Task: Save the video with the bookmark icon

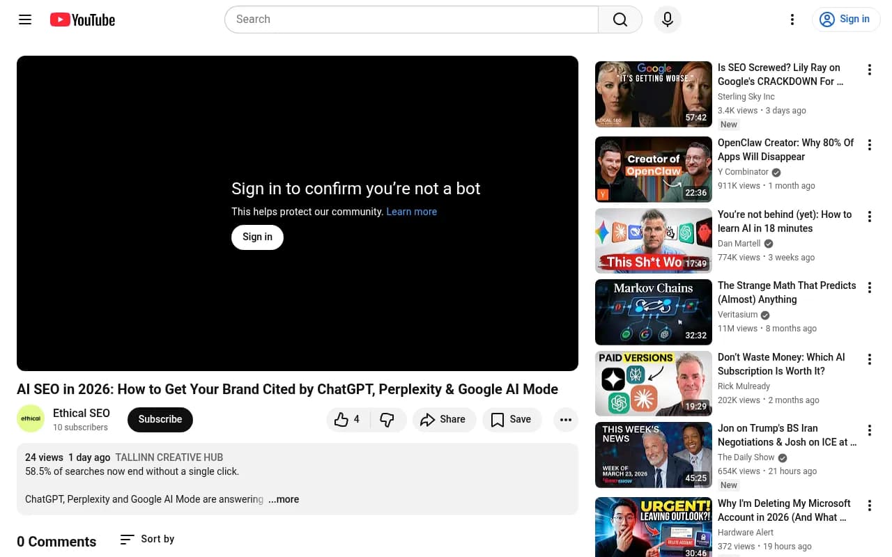Action: click(x=512, y=419)
